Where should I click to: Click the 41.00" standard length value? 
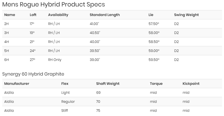[x=95, y=24]
